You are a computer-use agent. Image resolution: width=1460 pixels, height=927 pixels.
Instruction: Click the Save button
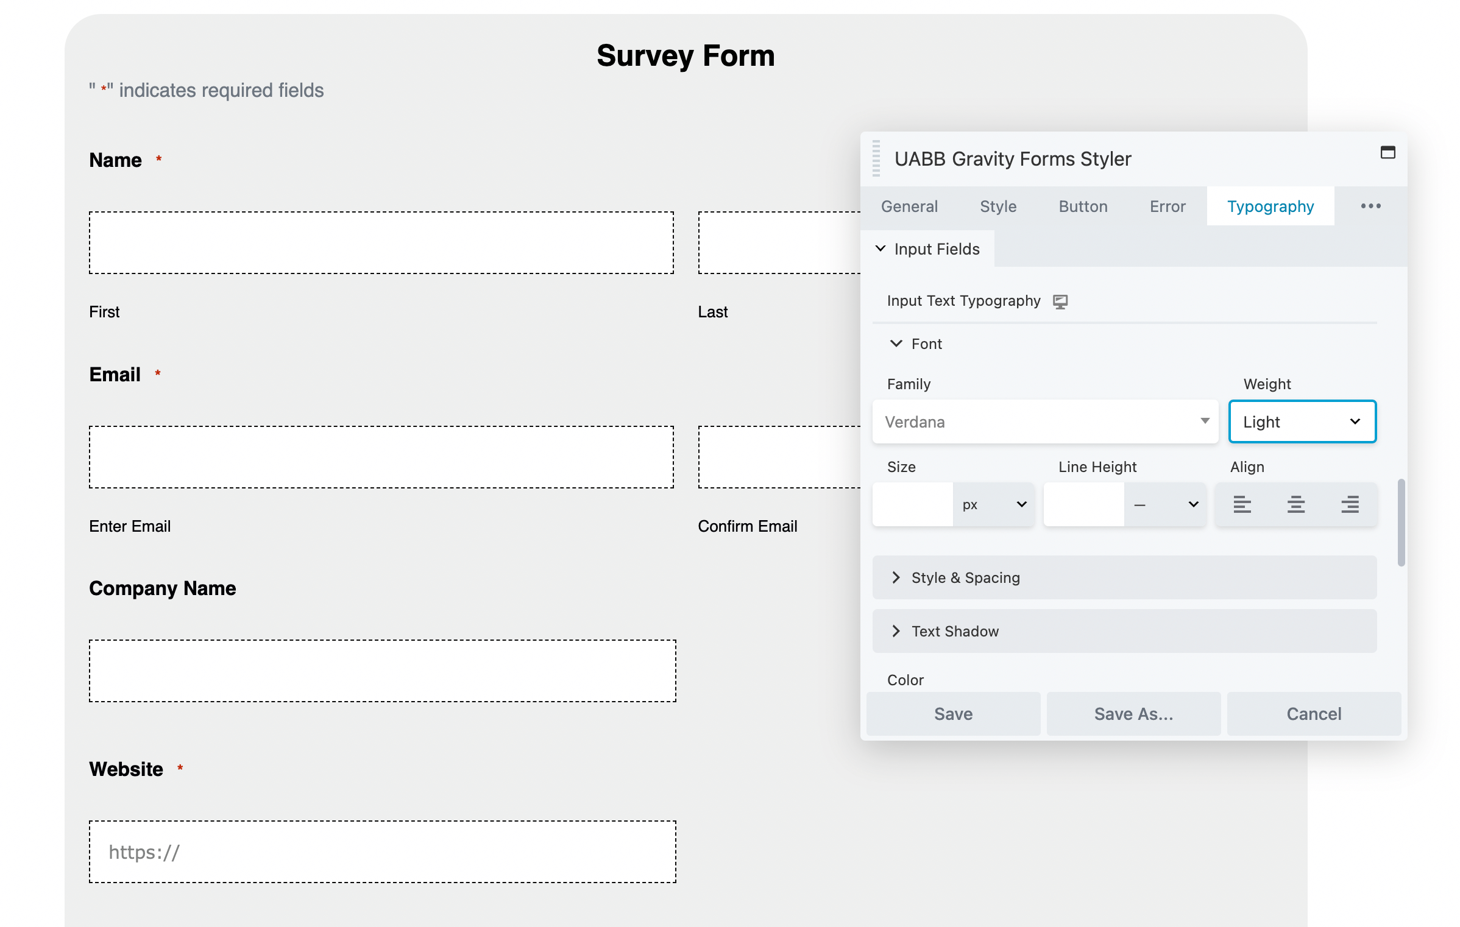[x=952, y=713]
